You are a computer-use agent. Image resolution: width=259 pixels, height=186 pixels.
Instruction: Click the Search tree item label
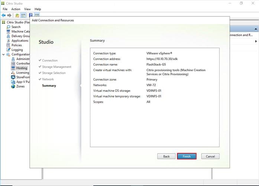[16, 27]
